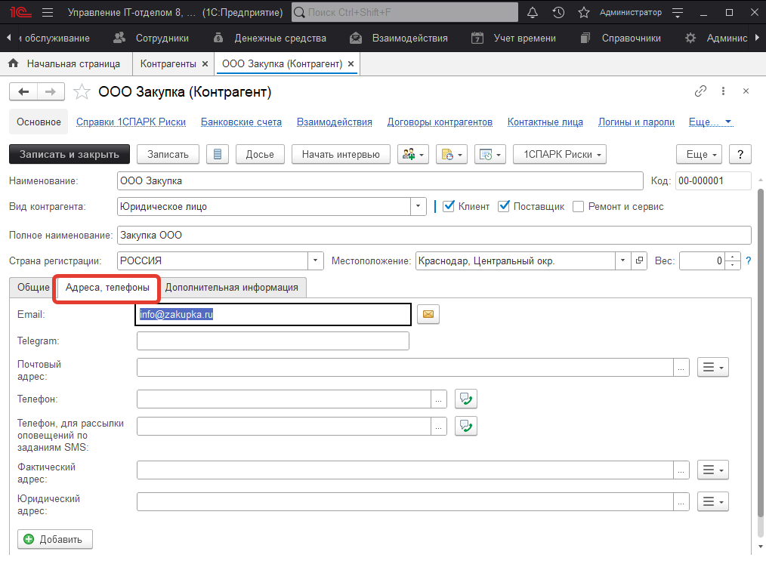Open the Контрагенты tab
This screenshot has height=564, width=766.
(168, 64)
